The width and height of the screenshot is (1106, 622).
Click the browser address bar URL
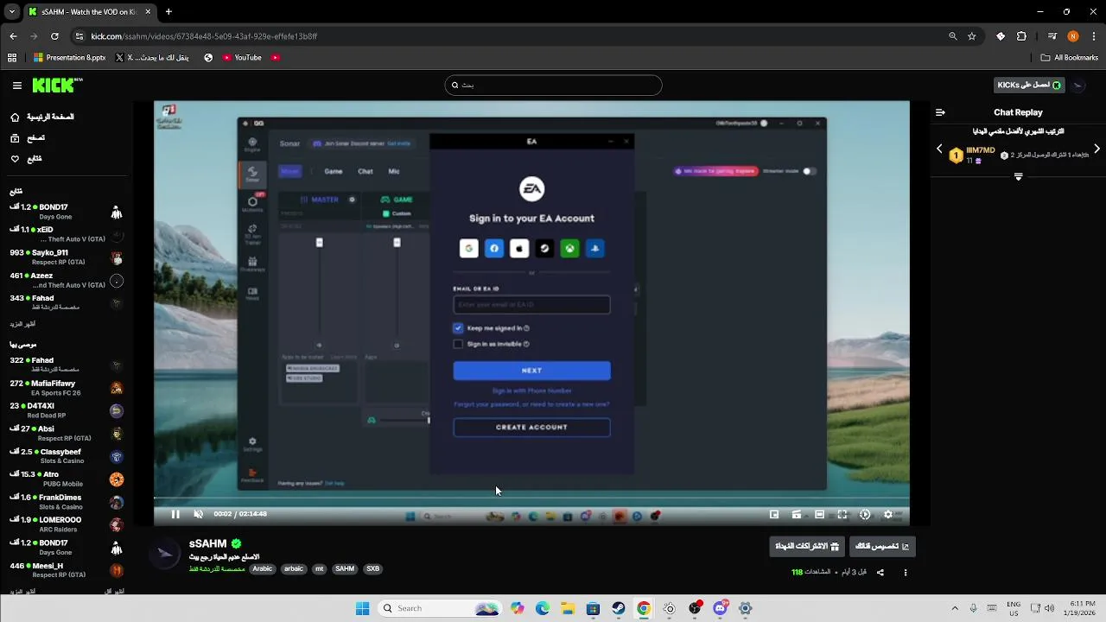(204, 36)
